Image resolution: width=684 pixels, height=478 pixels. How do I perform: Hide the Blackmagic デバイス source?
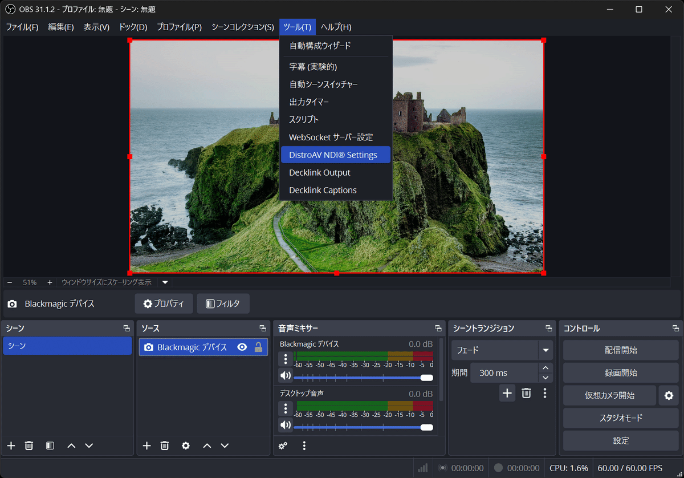[x=242, y=347]
